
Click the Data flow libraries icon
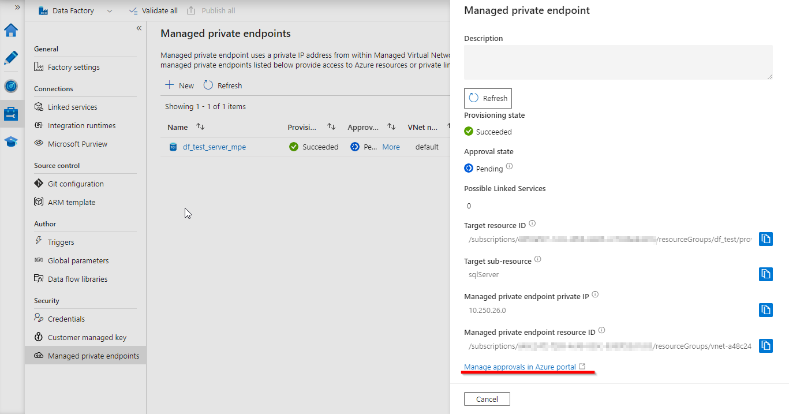(39, 279)
